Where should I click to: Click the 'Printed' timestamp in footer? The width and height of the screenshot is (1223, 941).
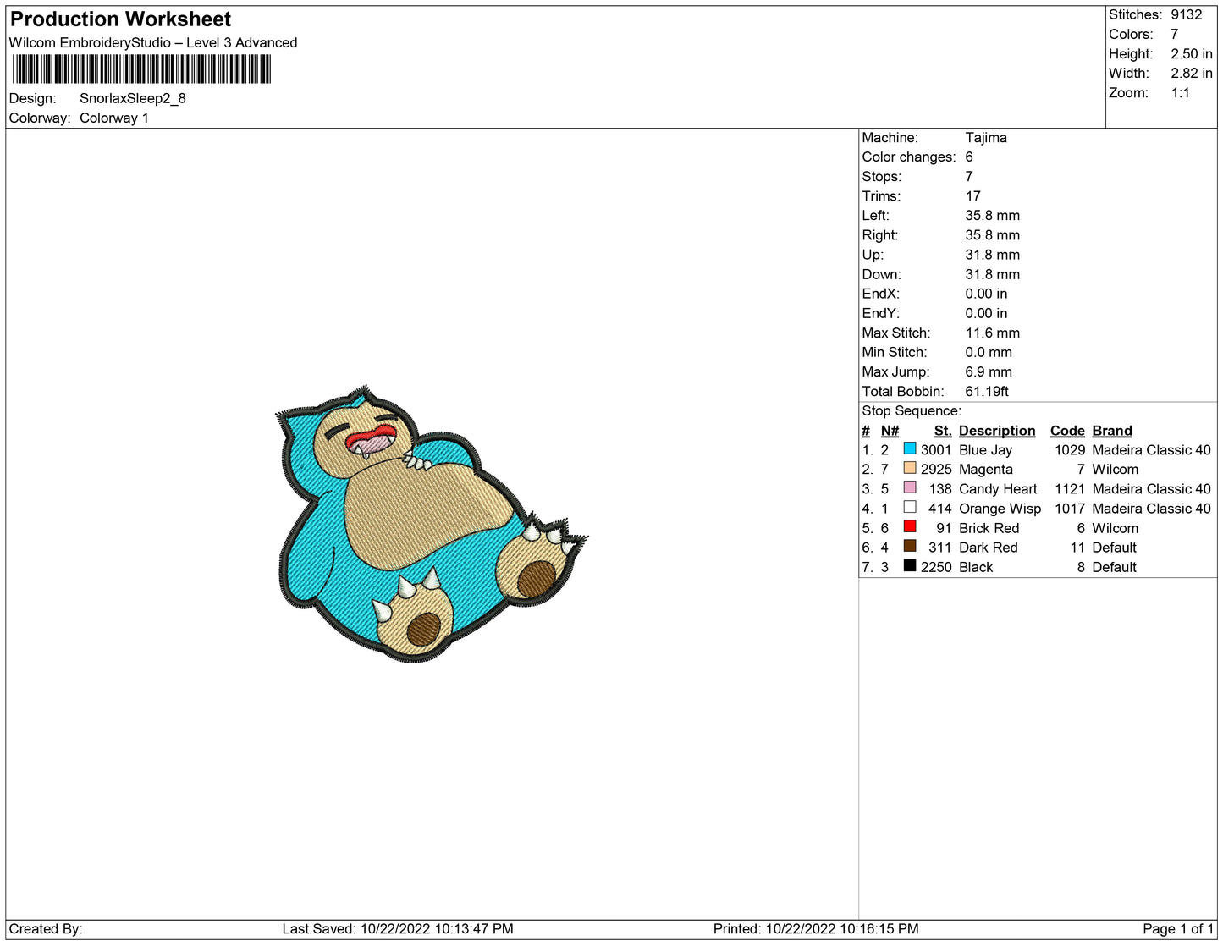point(816,929)
